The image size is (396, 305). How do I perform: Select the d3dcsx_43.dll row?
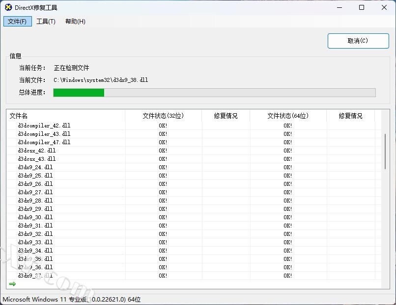[194, 159]
